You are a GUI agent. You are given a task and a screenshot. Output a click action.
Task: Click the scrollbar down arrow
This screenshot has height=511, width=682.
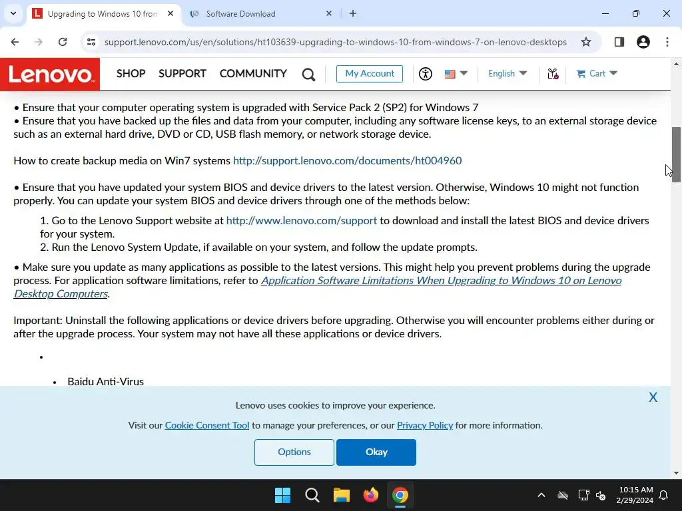pyautogui.click(x=676, y=473)
